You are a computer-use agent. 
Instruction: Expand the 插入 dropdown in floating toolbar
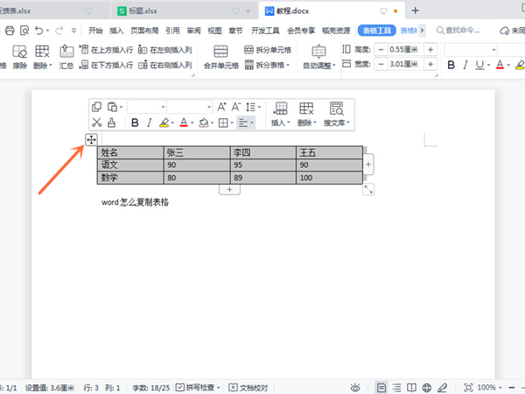pos(280,123)
